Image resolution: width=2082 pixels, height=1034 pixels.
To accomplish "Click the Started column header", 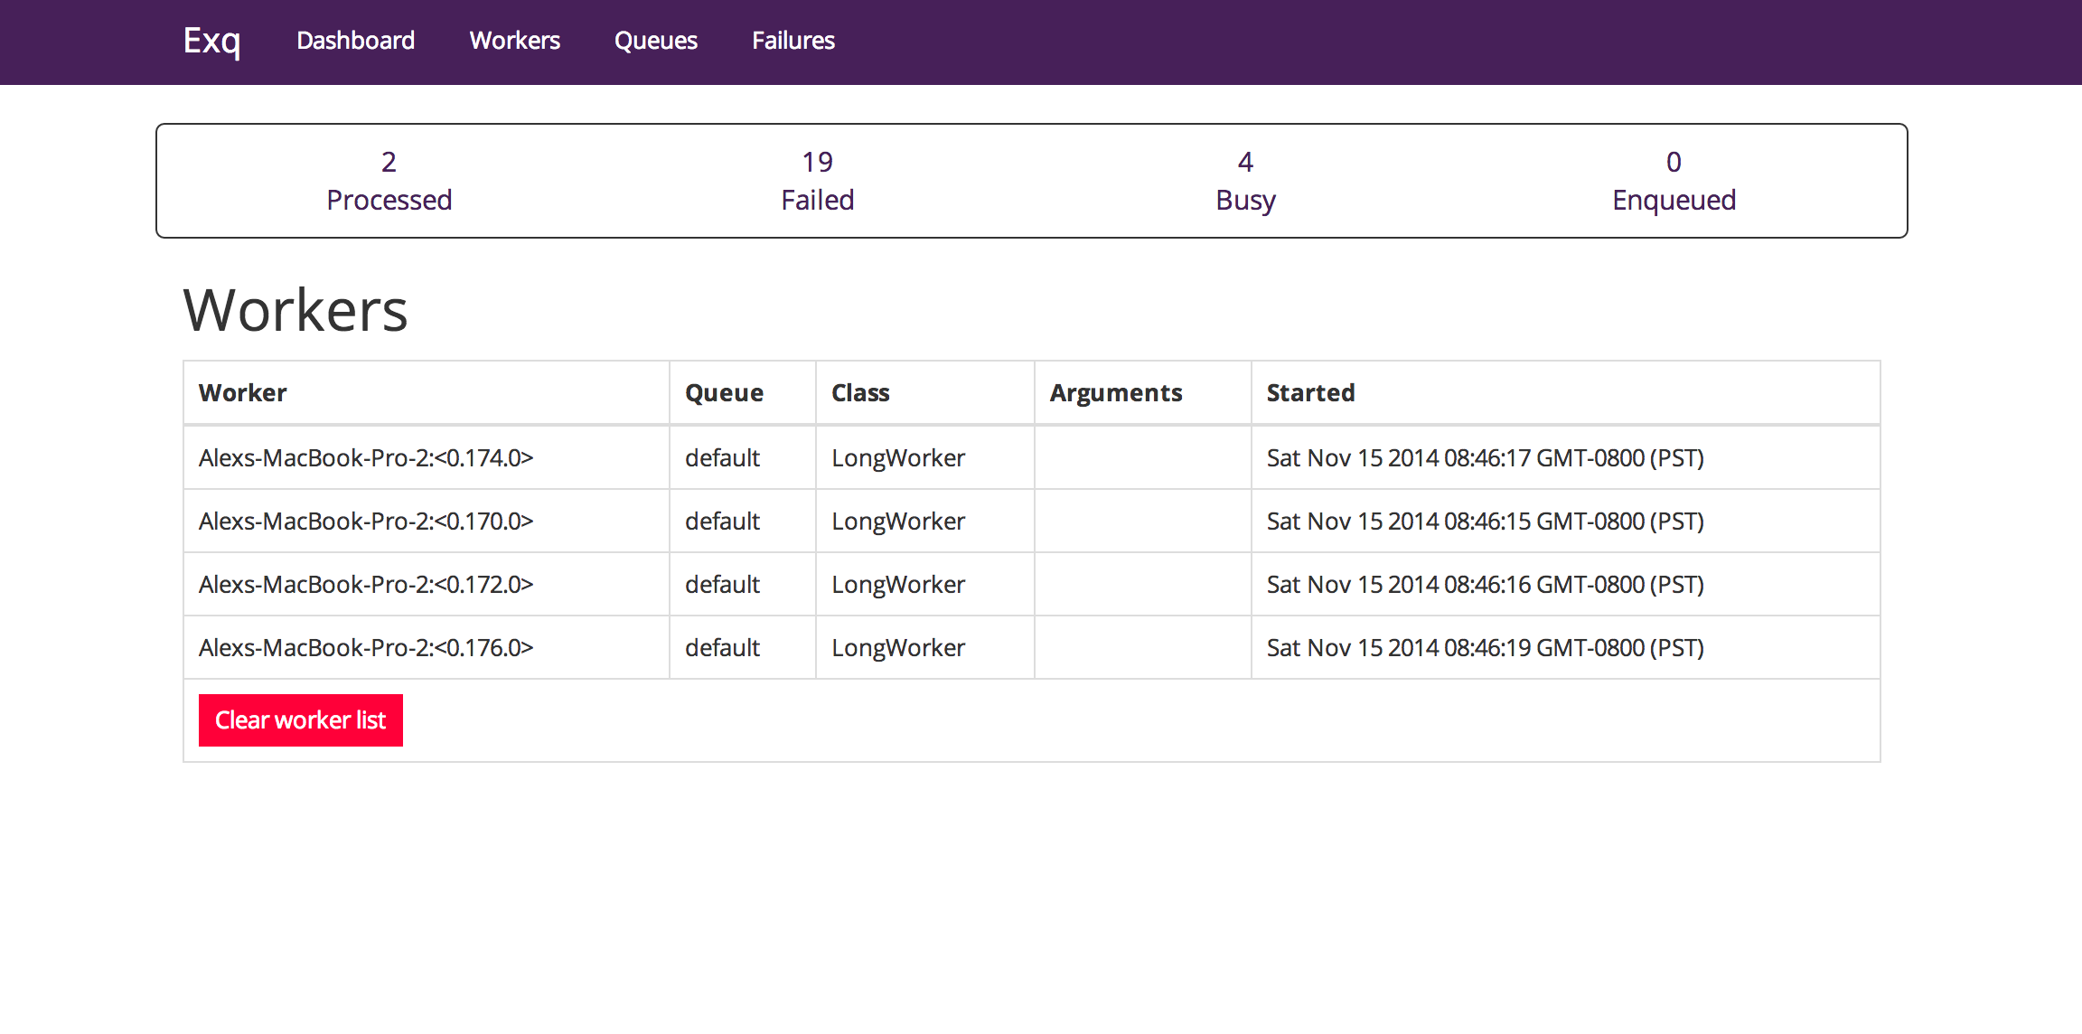I will click(1310, 393).
